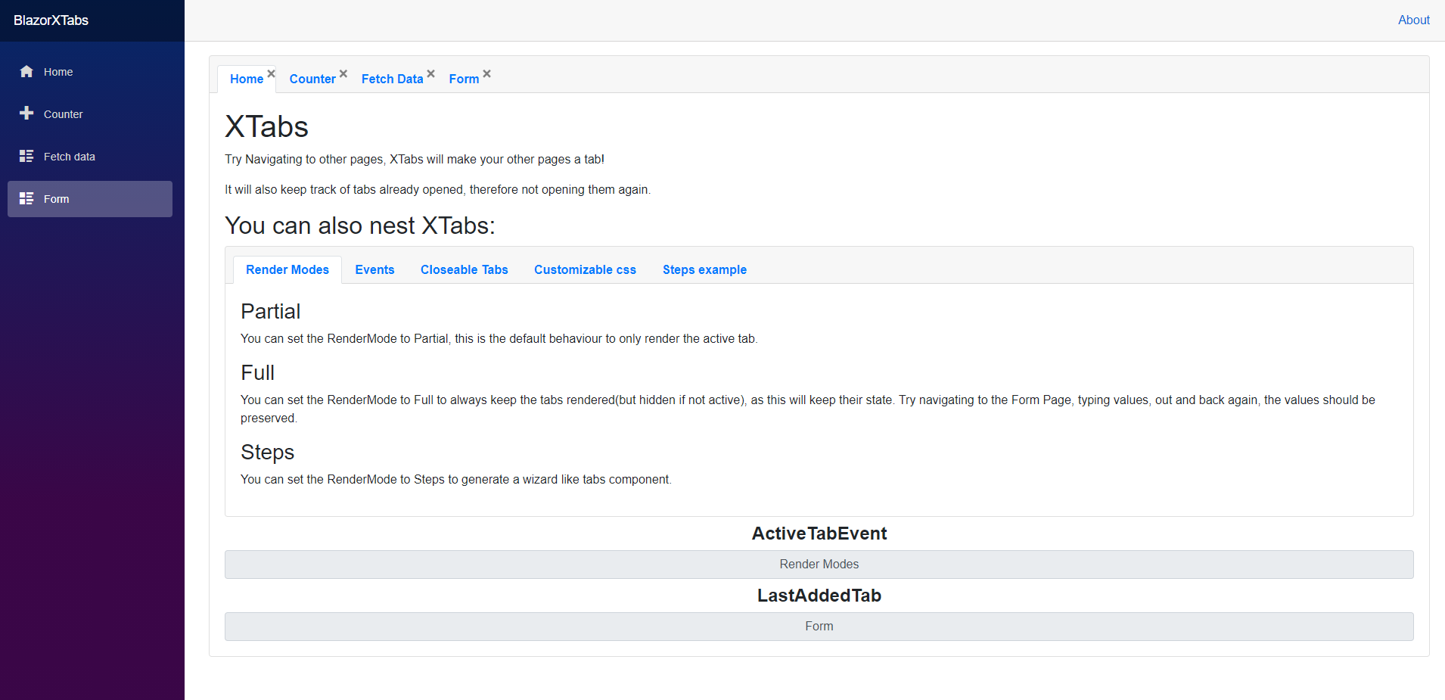This screenshot has width=1445, height=700.
Task: Navigate to Home in the sidebar
Action: pyautogui.click(x=90, y=72)
